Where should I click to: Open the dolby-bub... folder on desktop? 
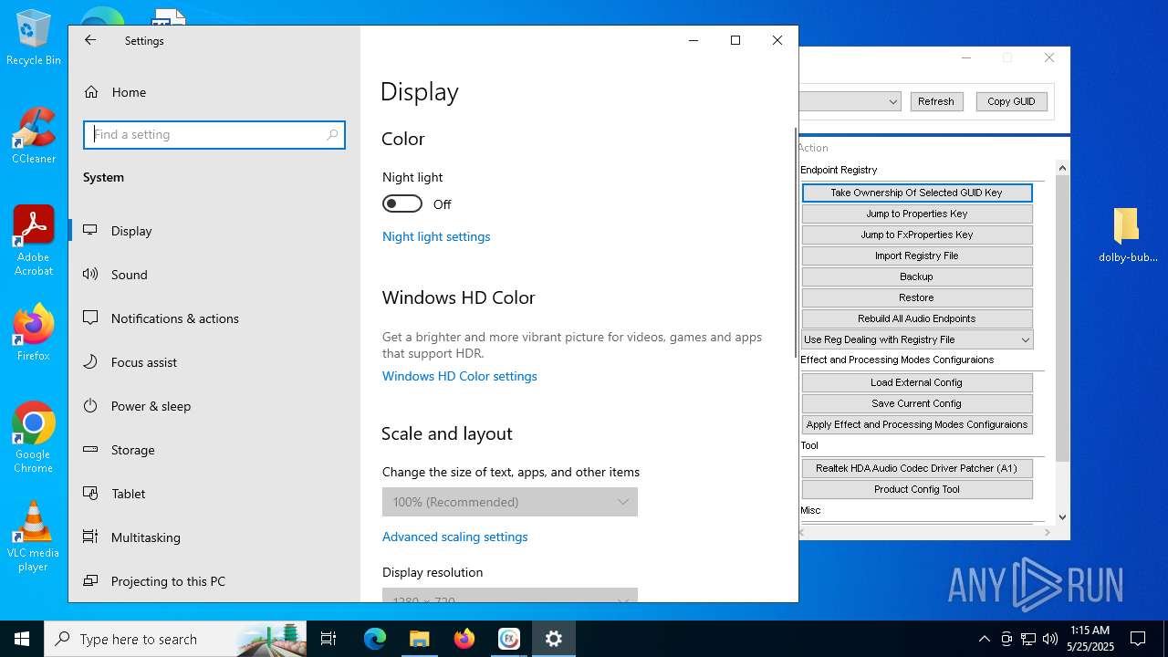1128,235
